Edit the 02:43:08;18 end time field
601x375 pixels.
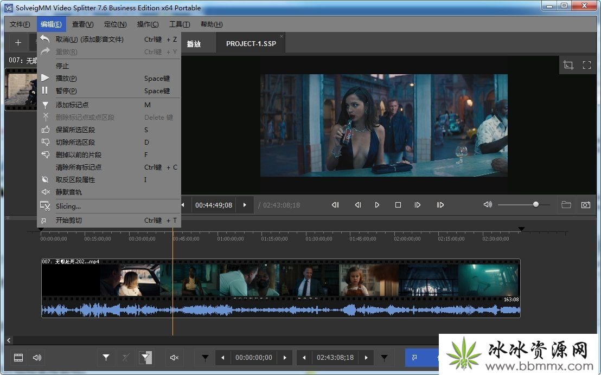[x=335, y=358]
